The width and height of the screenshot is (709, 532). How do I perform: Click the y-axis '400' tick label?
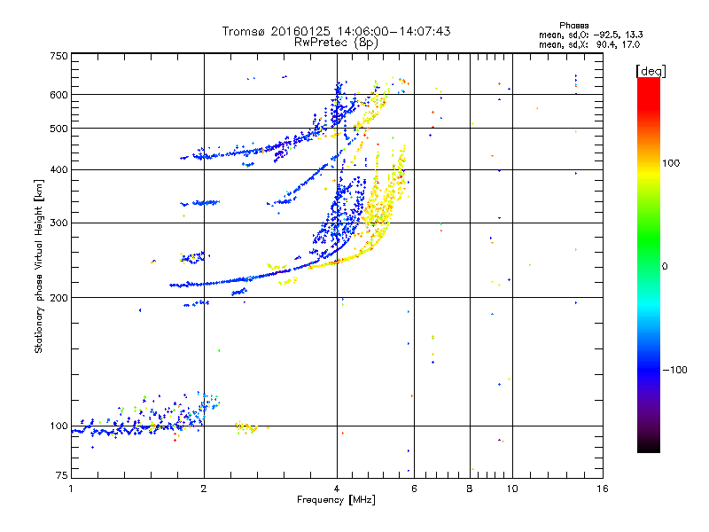[x=58, y=169]
